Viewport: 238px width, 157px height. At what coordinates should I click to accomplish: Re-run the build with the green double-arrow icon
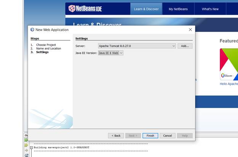point(26,140)
